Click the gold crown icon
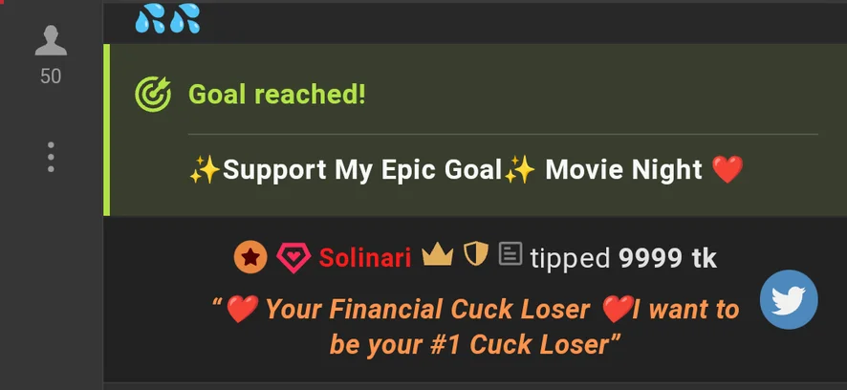The width and height of the screenshot is (847, 390). tap(438, 254)
